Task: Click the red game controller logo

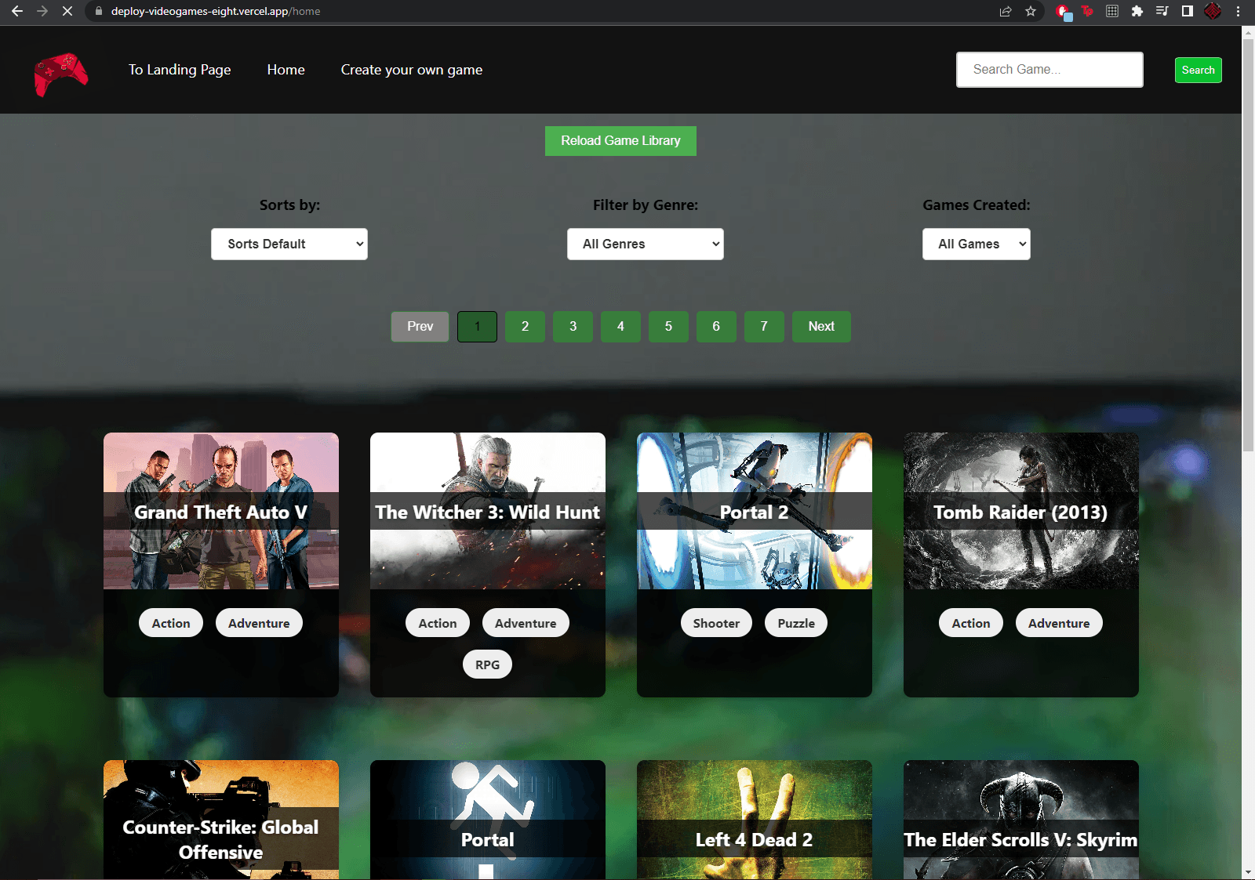Action: point(61,74)
